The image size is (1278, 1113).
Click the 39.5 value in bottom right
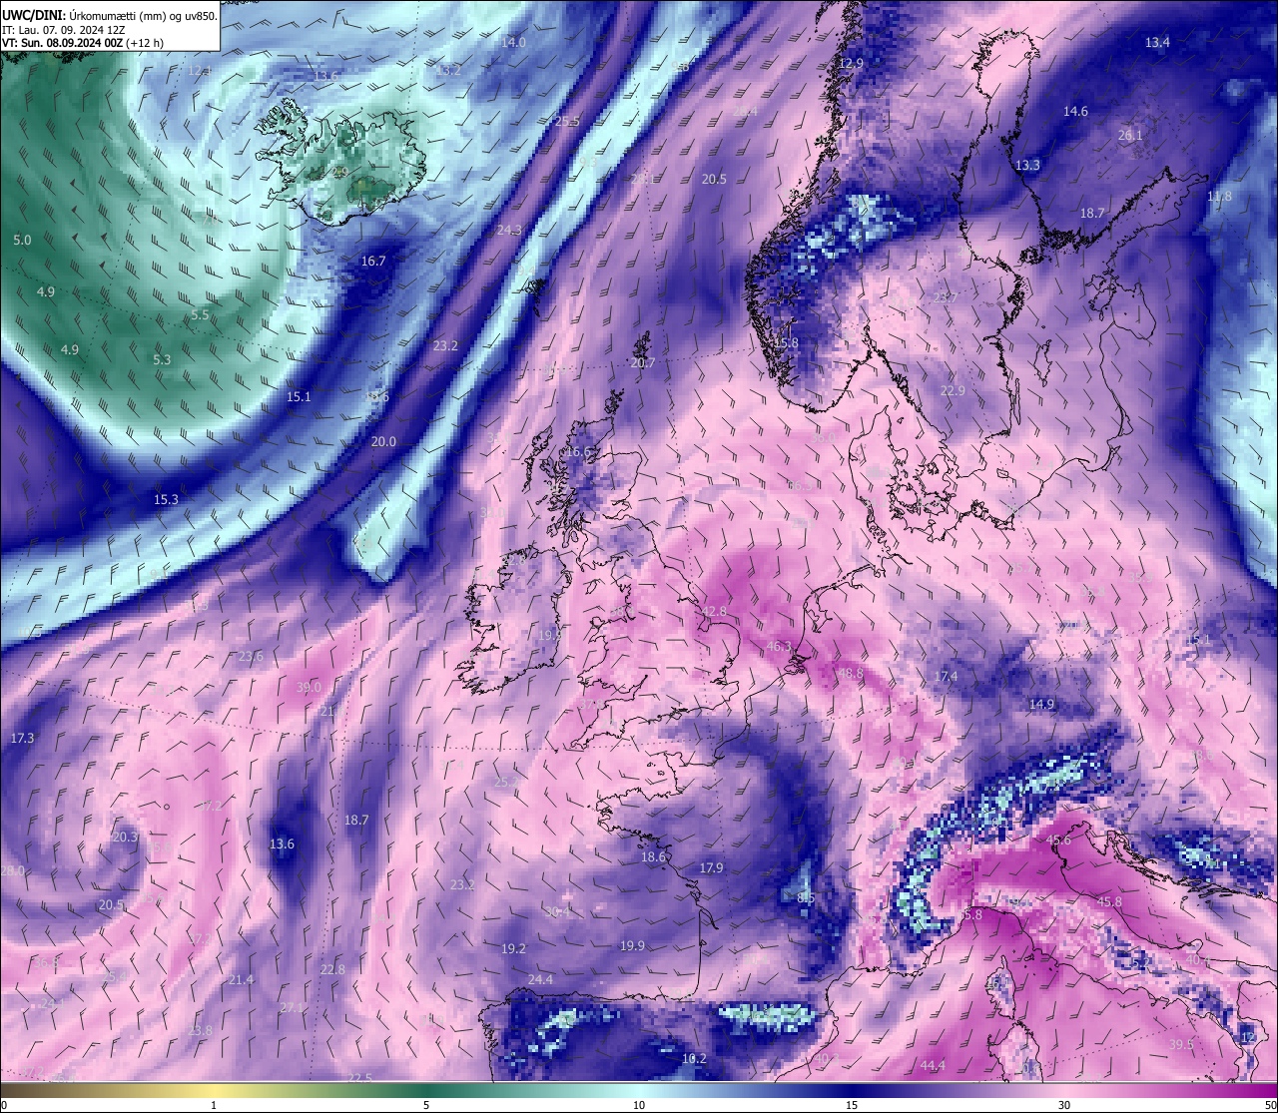coord(1181,1045)
